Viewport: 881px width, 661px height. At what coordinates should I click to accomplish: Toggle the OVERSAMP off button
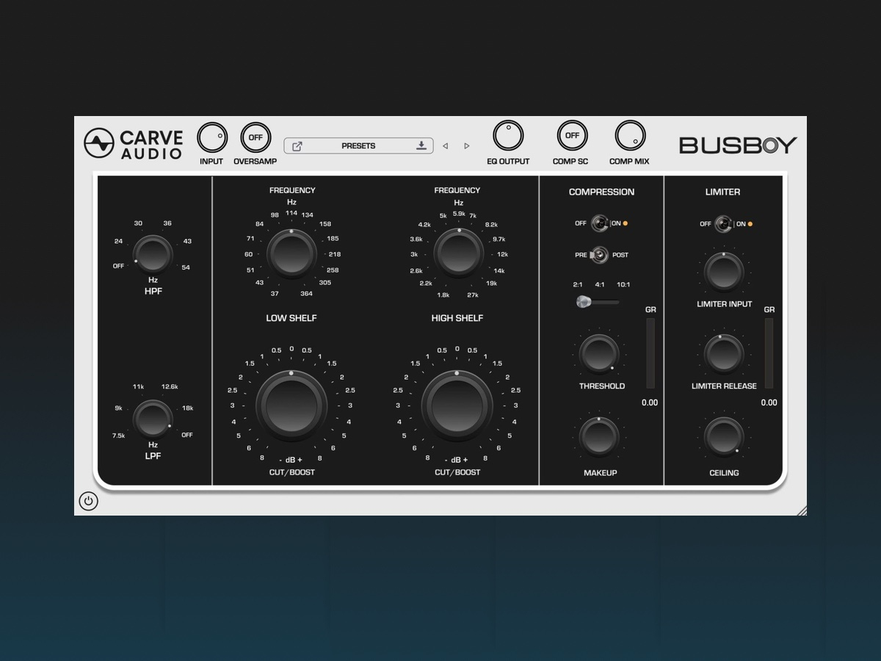click(x=255, y=137)
